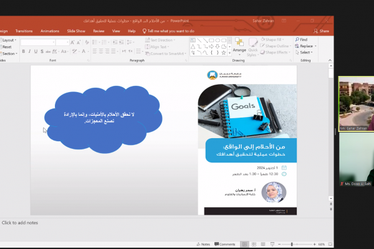
Task: Toggle the Notes pane
Action: [203, 244]
